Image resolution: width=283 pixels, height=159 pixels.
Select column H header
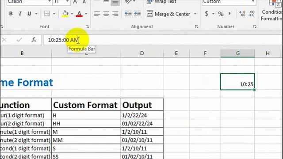268,53
